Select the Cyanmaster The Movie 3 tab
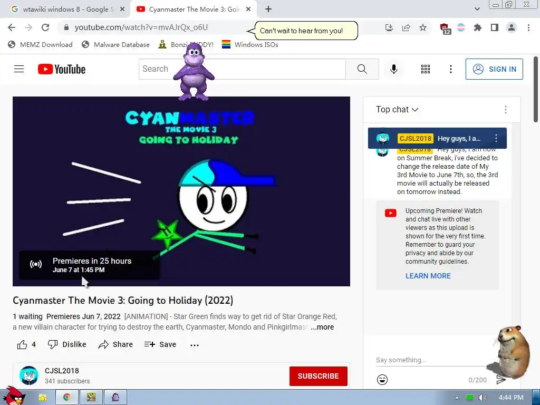Screen dimensions: 540x405 coord(194,9)
